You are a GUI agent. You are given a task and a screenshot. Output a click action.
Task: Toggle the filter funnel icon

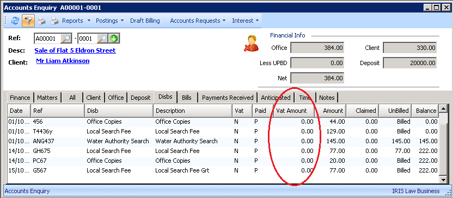(28, 21)
